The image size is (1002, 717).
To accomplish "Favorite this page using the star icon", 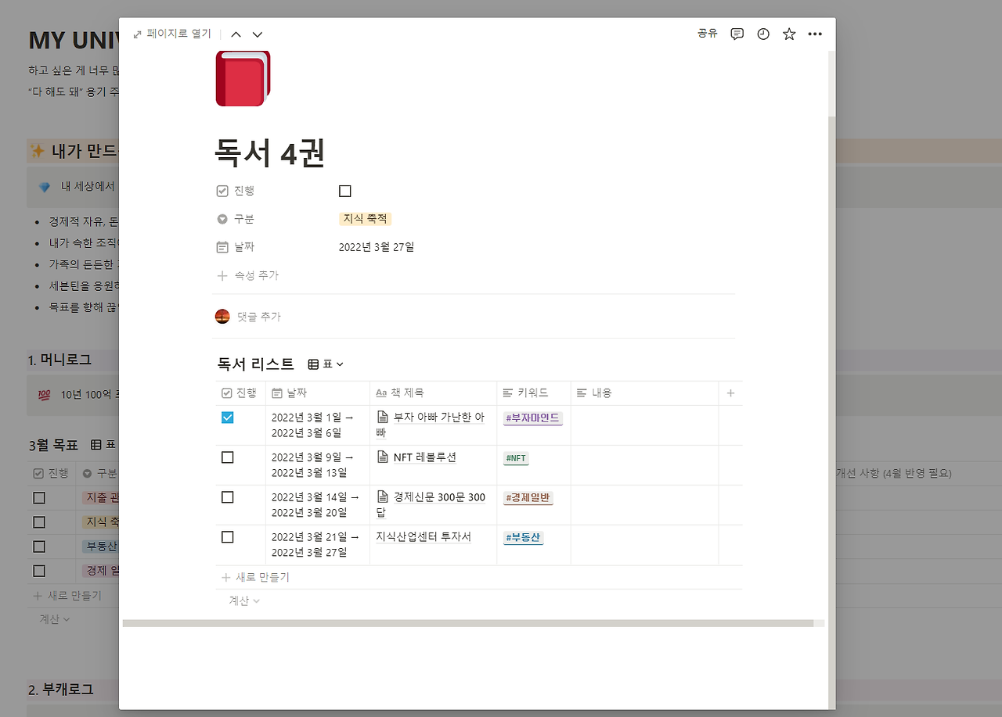I will [x=788, y=34].
